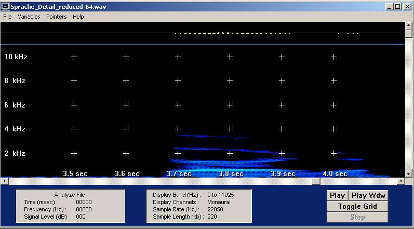Open the Pointers menu

57,17
